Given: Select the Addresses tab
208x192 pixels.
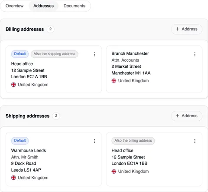Looking at the screenshot, I should click(43, 6).
